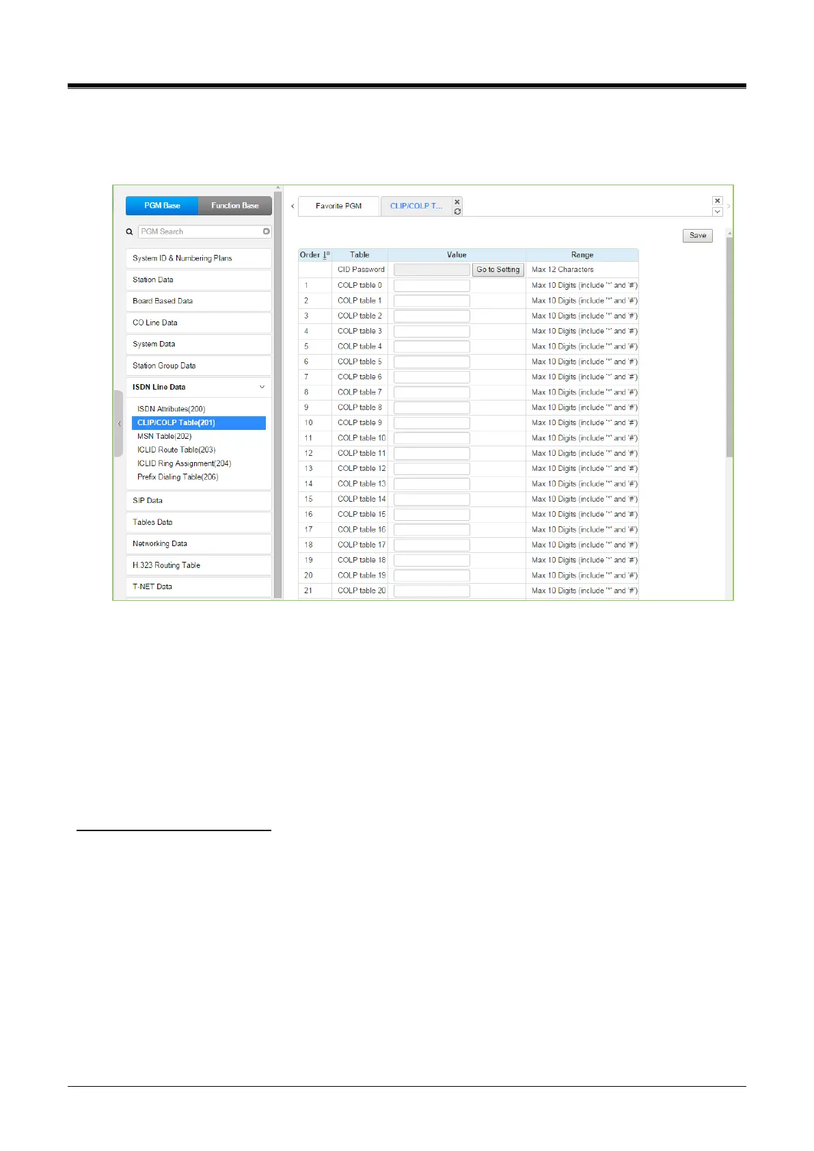Click the 'COLP table 17' label
The height and width of the screenshot is (1151, 814).
362,545
